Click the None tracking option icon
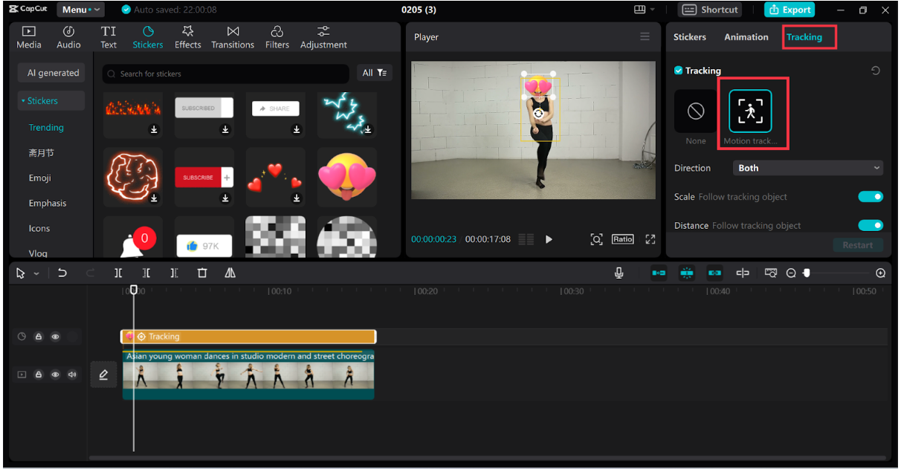The width and height of the screenshot is (901, 471). click(x=696, y=111)
